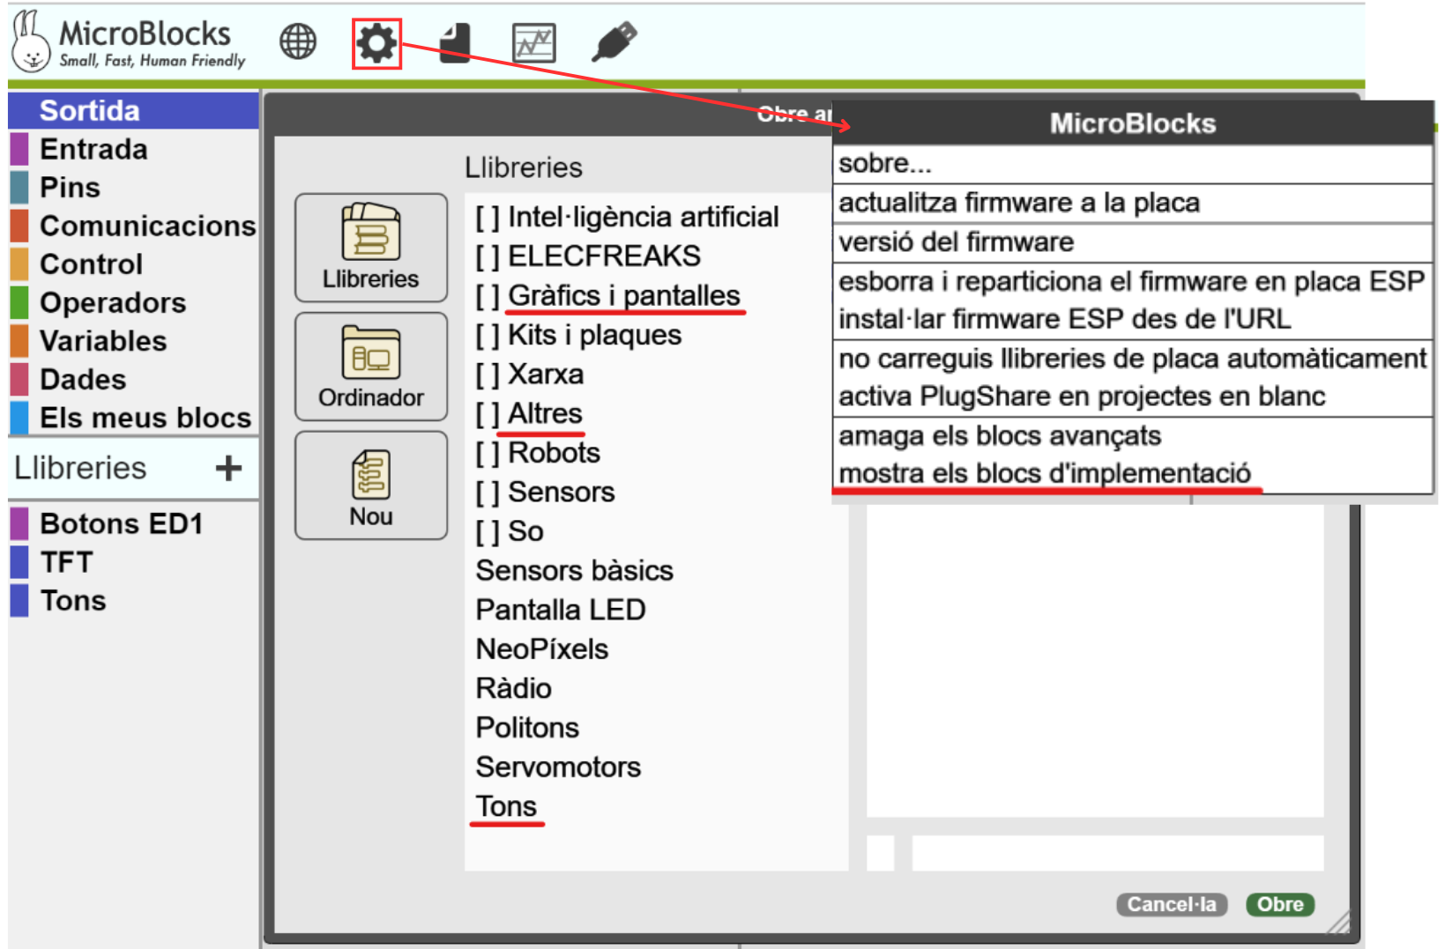Click the globe language icon
The height and width of the screenshot is (949, 1445).
pos(298,41)
